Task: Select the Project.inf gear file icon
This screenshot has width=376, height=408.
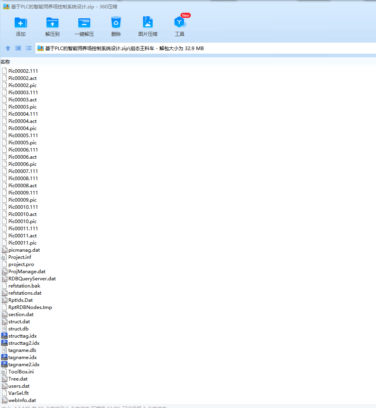Action: click(x=4, y=257)
